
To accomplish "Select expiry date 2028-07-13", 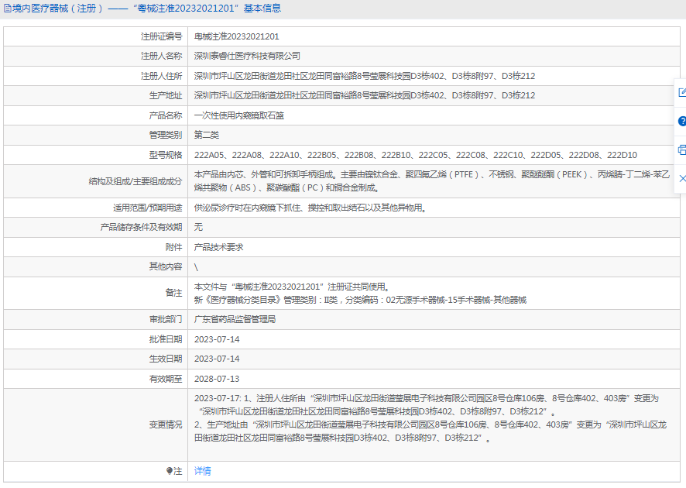I will click(x=217, y=379).
